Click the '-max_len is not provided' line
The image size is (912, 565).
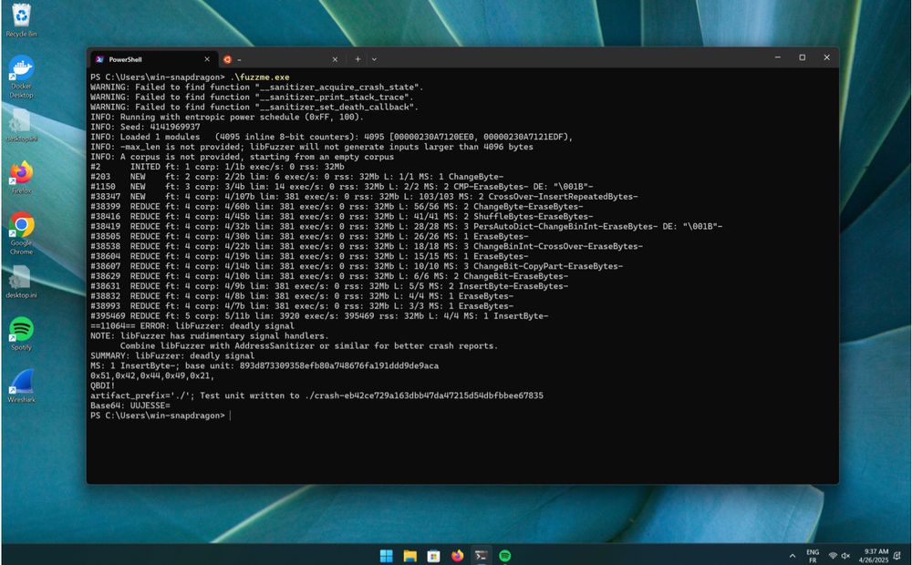(x=312, y=147)
